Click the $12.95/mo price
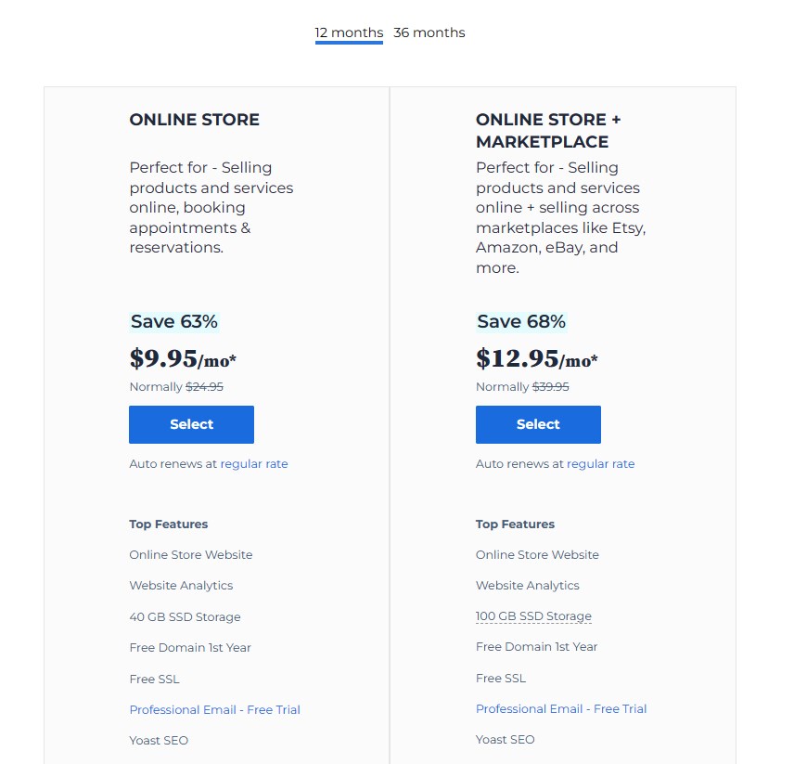 click(536, 358)
